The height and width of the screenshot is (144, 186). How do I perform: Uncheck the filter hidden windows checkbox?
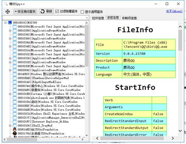pyautogui.click(x=57, y=11)
